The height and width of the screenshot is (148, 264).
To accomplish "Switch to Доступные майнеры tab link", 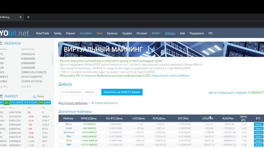I will (73, 103).
